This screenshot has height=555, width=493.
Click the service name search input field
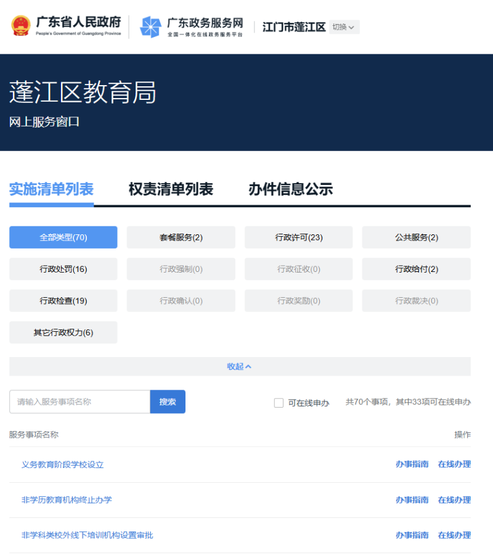coord(79,402)
